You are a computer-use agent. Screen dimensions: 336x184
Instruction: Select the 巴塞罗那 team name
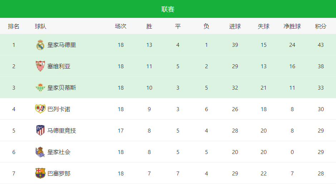(x=59, y=174)
